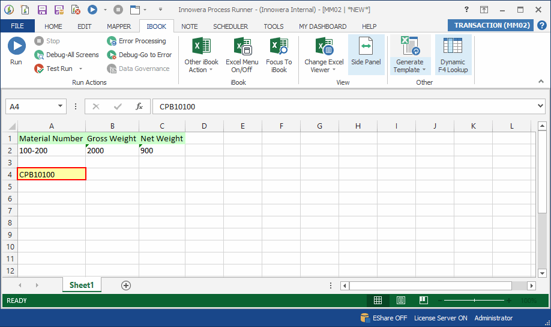The height and width of the screenshot is (327, 551).
Task: Click the Save icon in quick access toolbar
Action: click(x=42, y=10)
